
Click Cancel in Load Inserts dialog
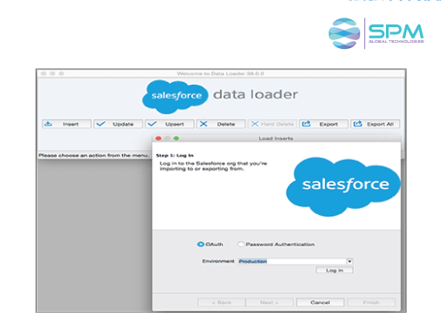pos(320,302)
